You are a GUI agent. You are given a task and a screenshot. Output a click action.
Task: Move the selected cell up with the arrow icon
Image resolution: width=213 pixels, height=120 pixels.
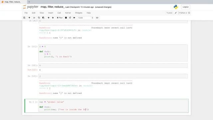pos(49,18)
